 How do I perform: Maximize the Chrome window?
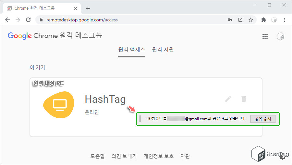point(269,5)
